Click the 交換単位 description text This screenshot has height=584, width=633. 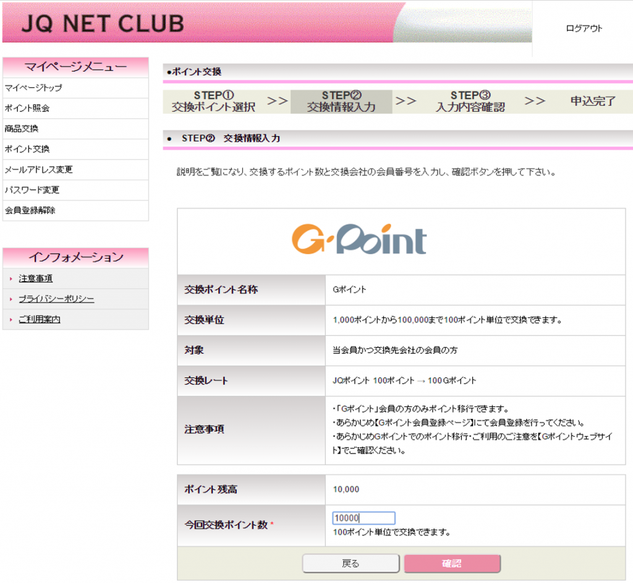point(447,320)
